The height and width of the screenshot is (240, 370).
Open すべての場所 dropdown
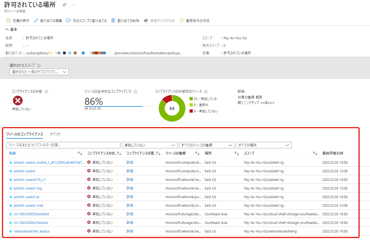(264, 145)
